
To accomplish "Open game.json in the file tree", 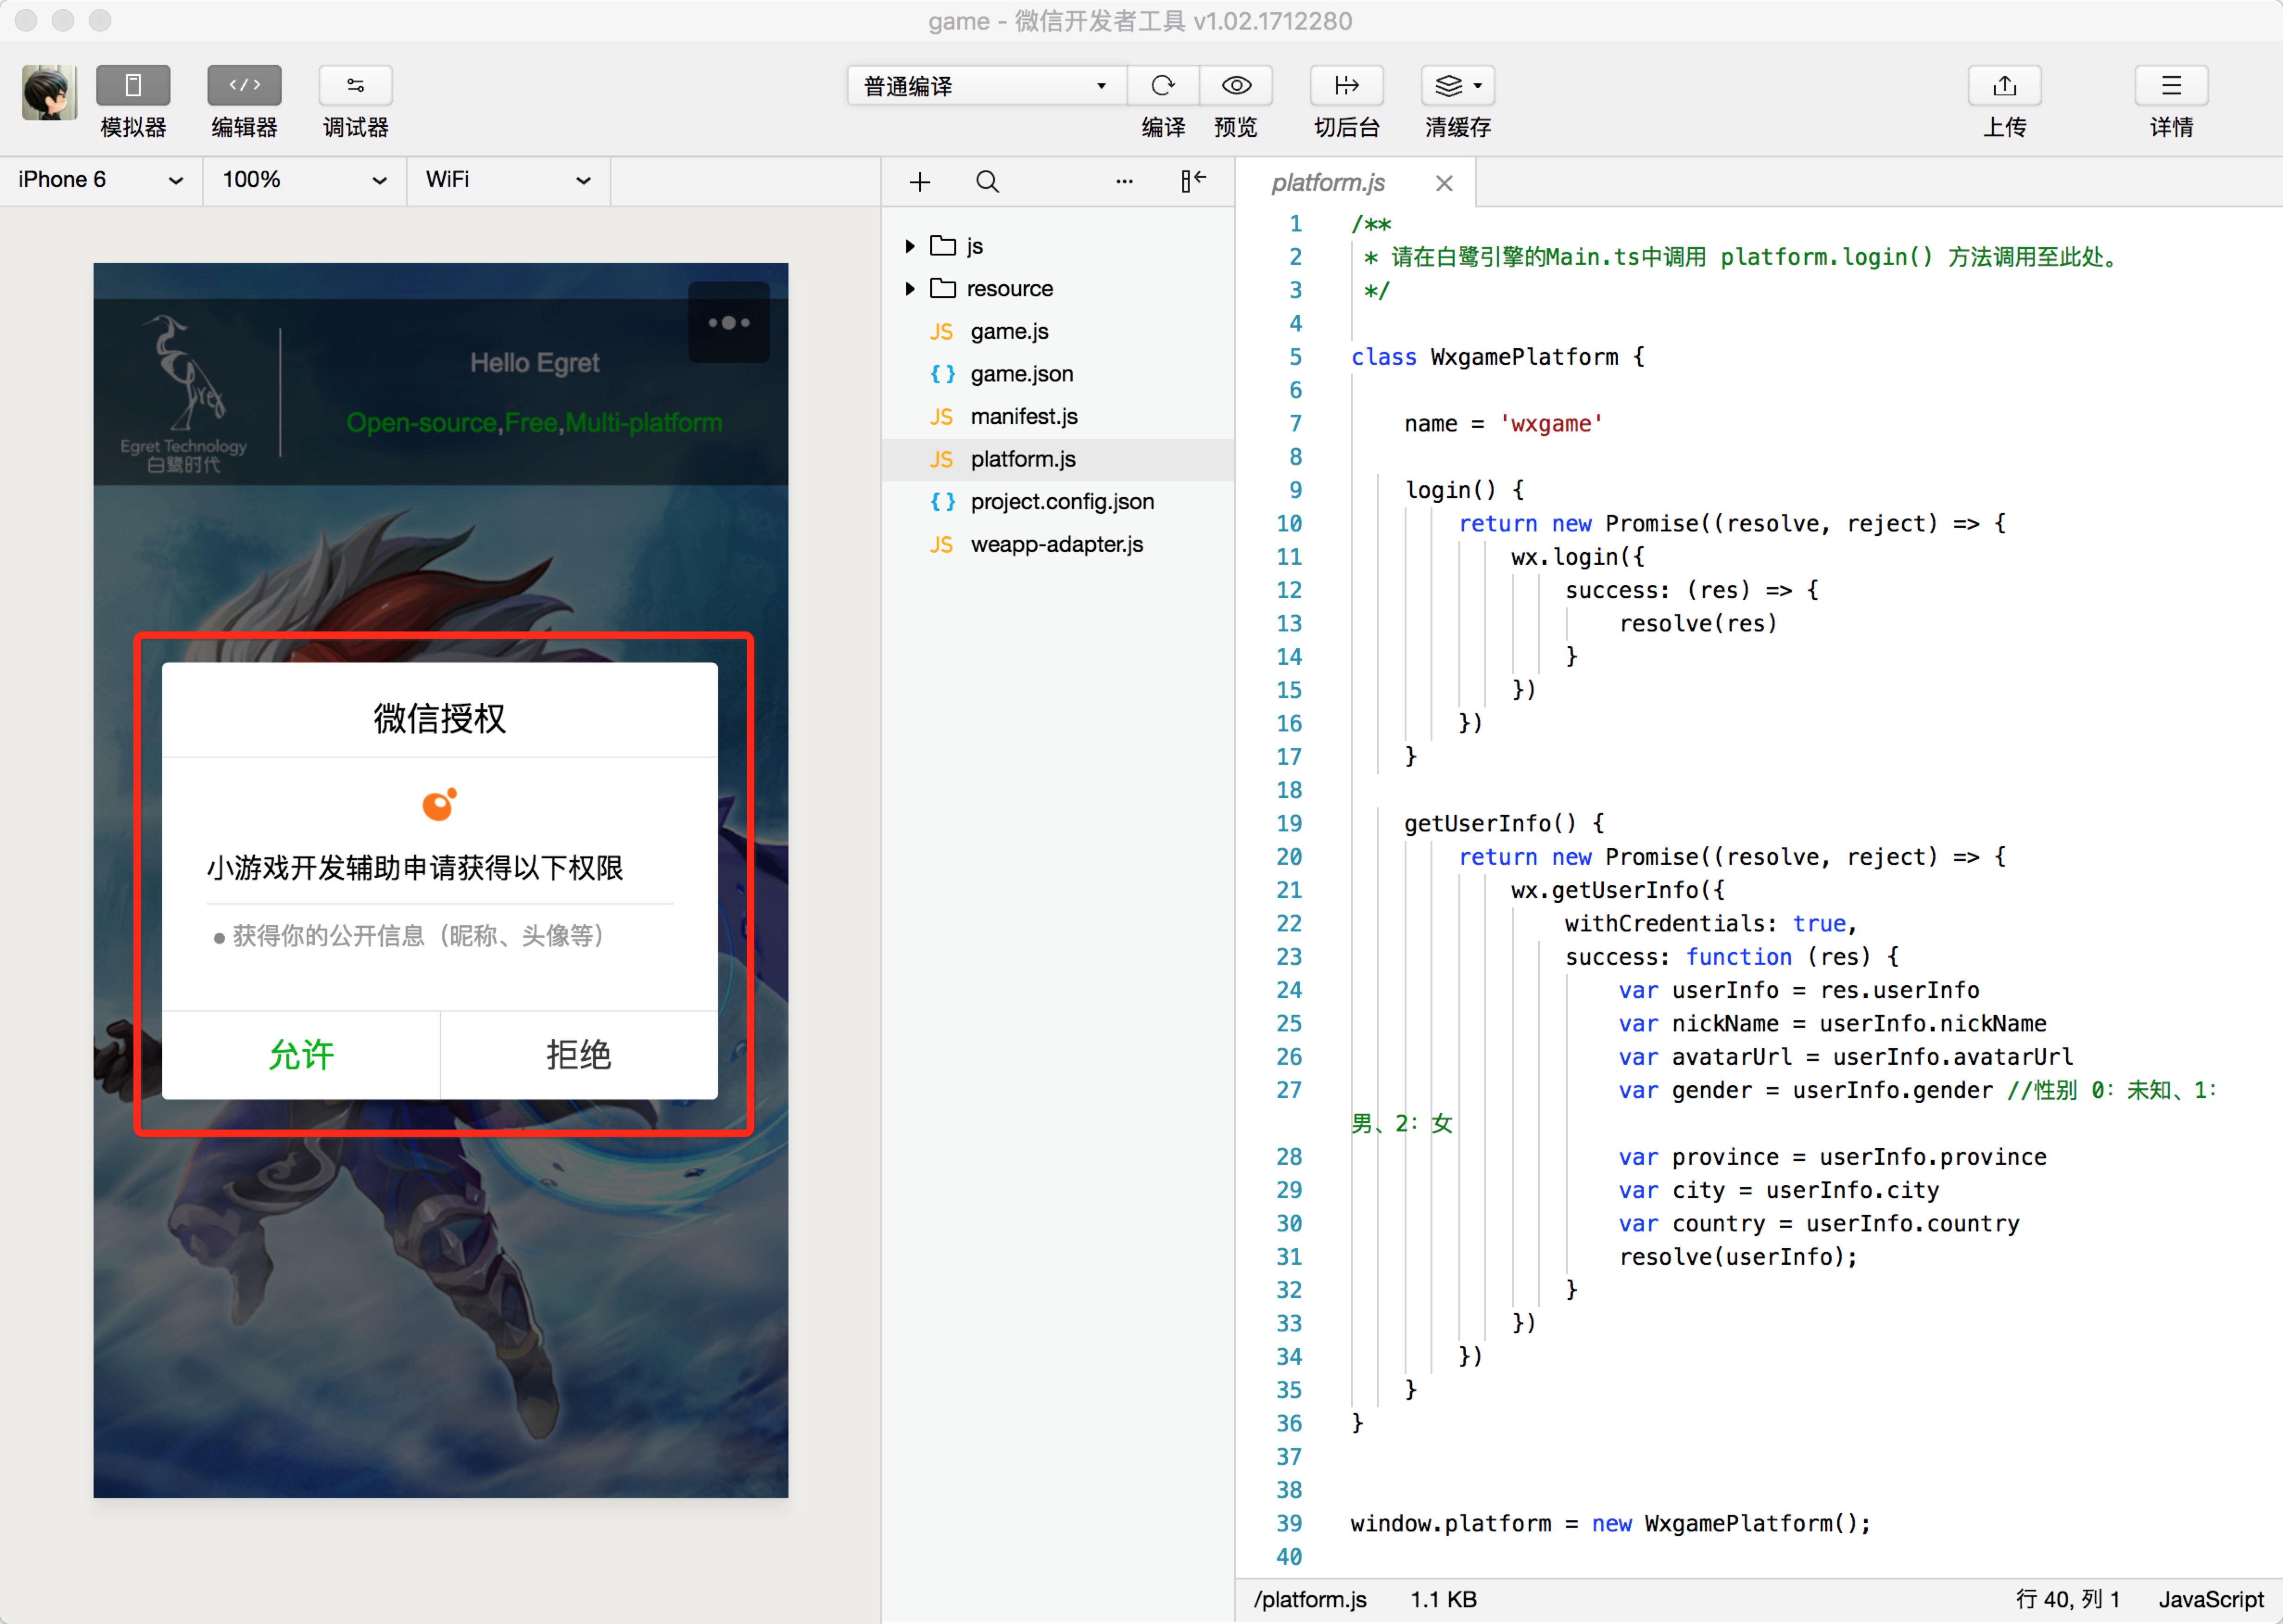I will click(1021, 374).
